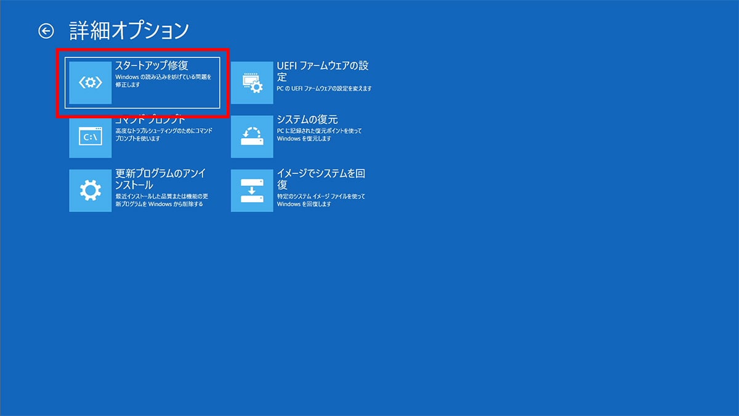Click description PC に記録された復元ポイントを使って Windows を復元します

(x=320, y=135)
